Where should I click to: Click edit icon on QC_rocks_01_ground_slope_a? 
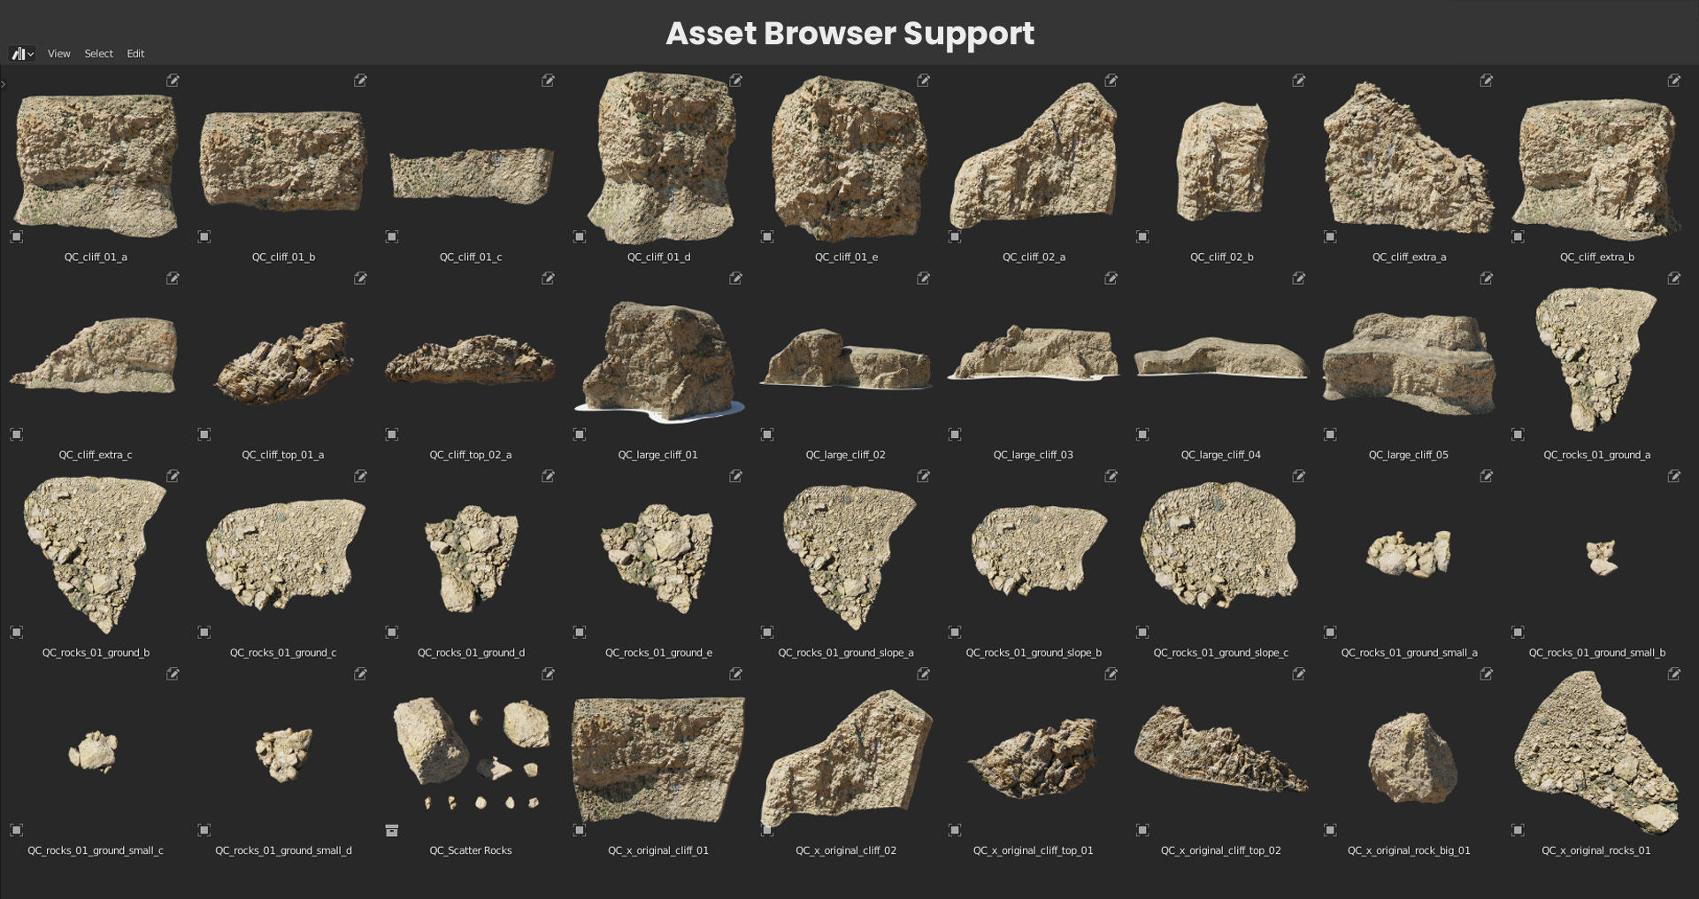923,476
